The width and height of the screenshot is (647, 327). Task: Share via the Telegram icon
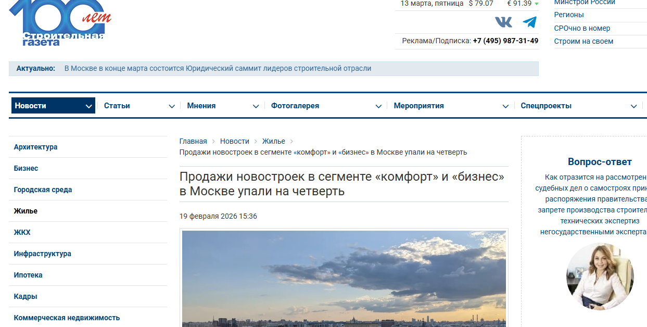pyautogui.click(x=529, y=22)
